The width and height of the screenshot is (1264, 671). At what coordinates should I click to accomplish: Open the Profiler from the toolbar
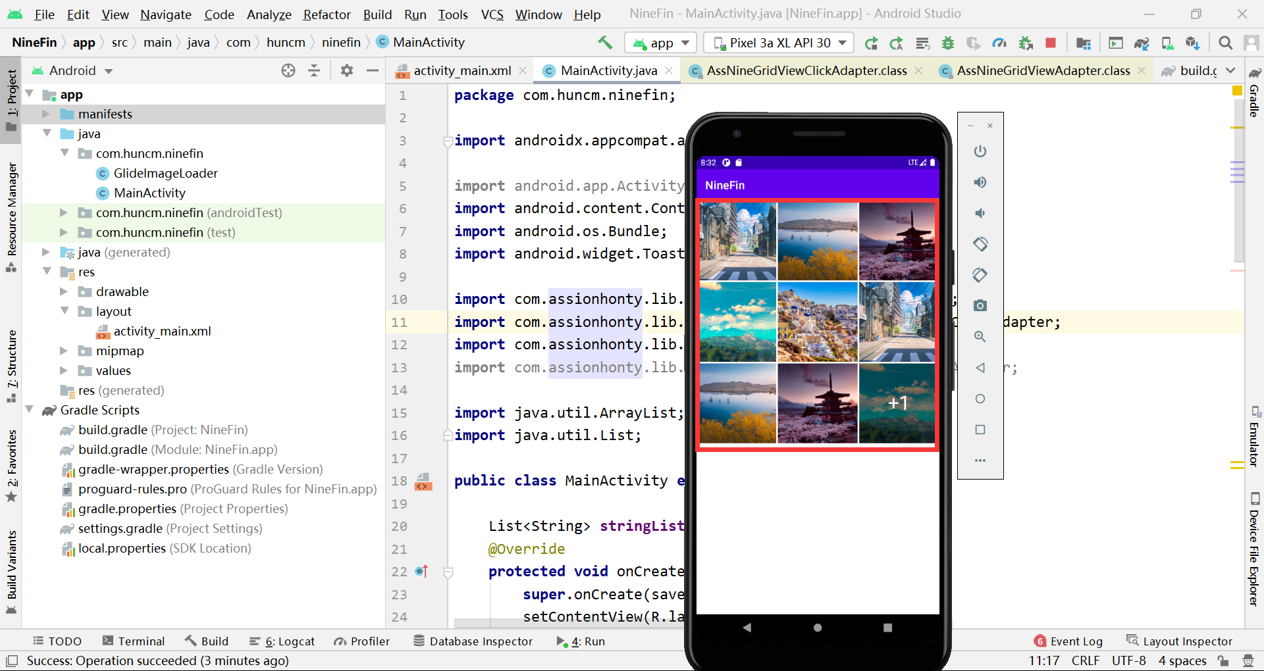click(x=999, y=43)
